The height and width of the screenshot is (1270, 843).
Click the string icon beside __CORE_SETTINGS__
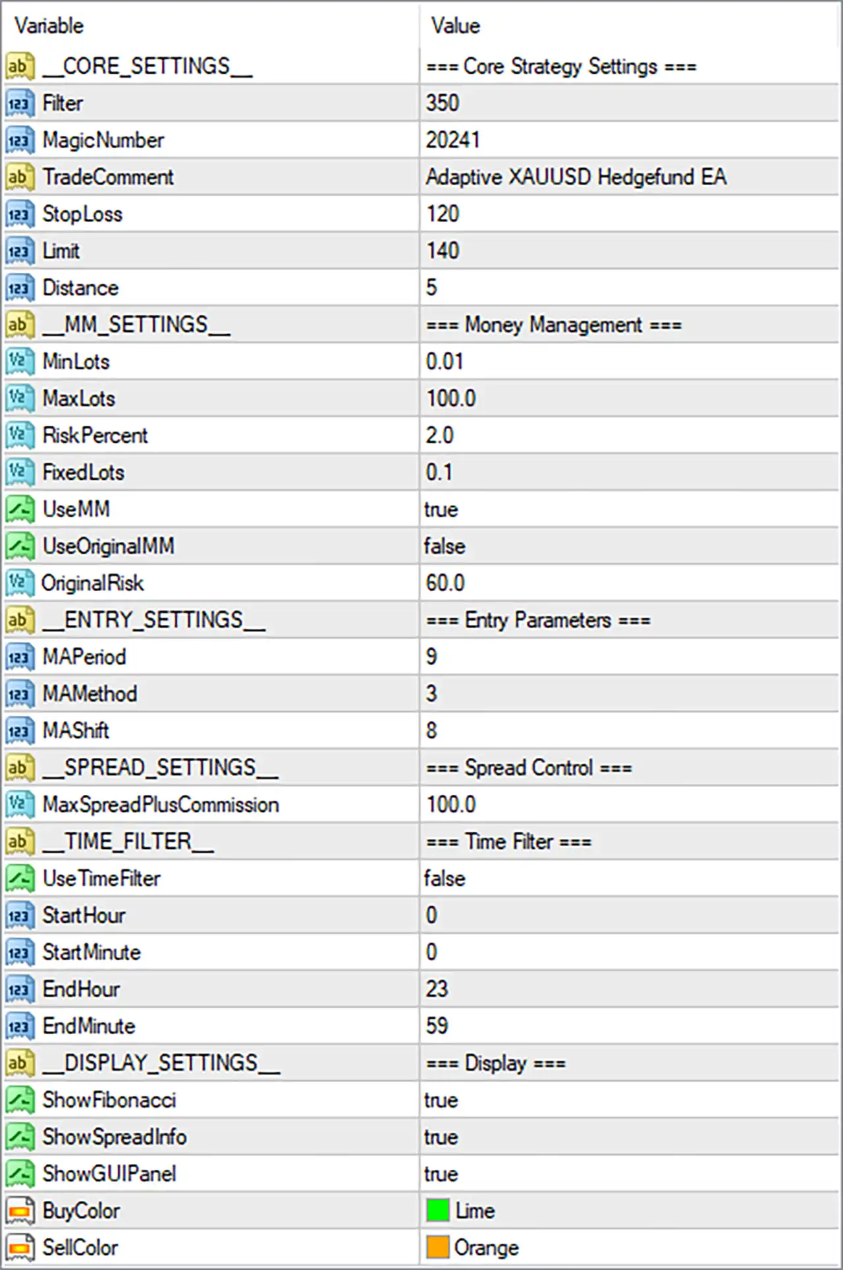point(19,67)
